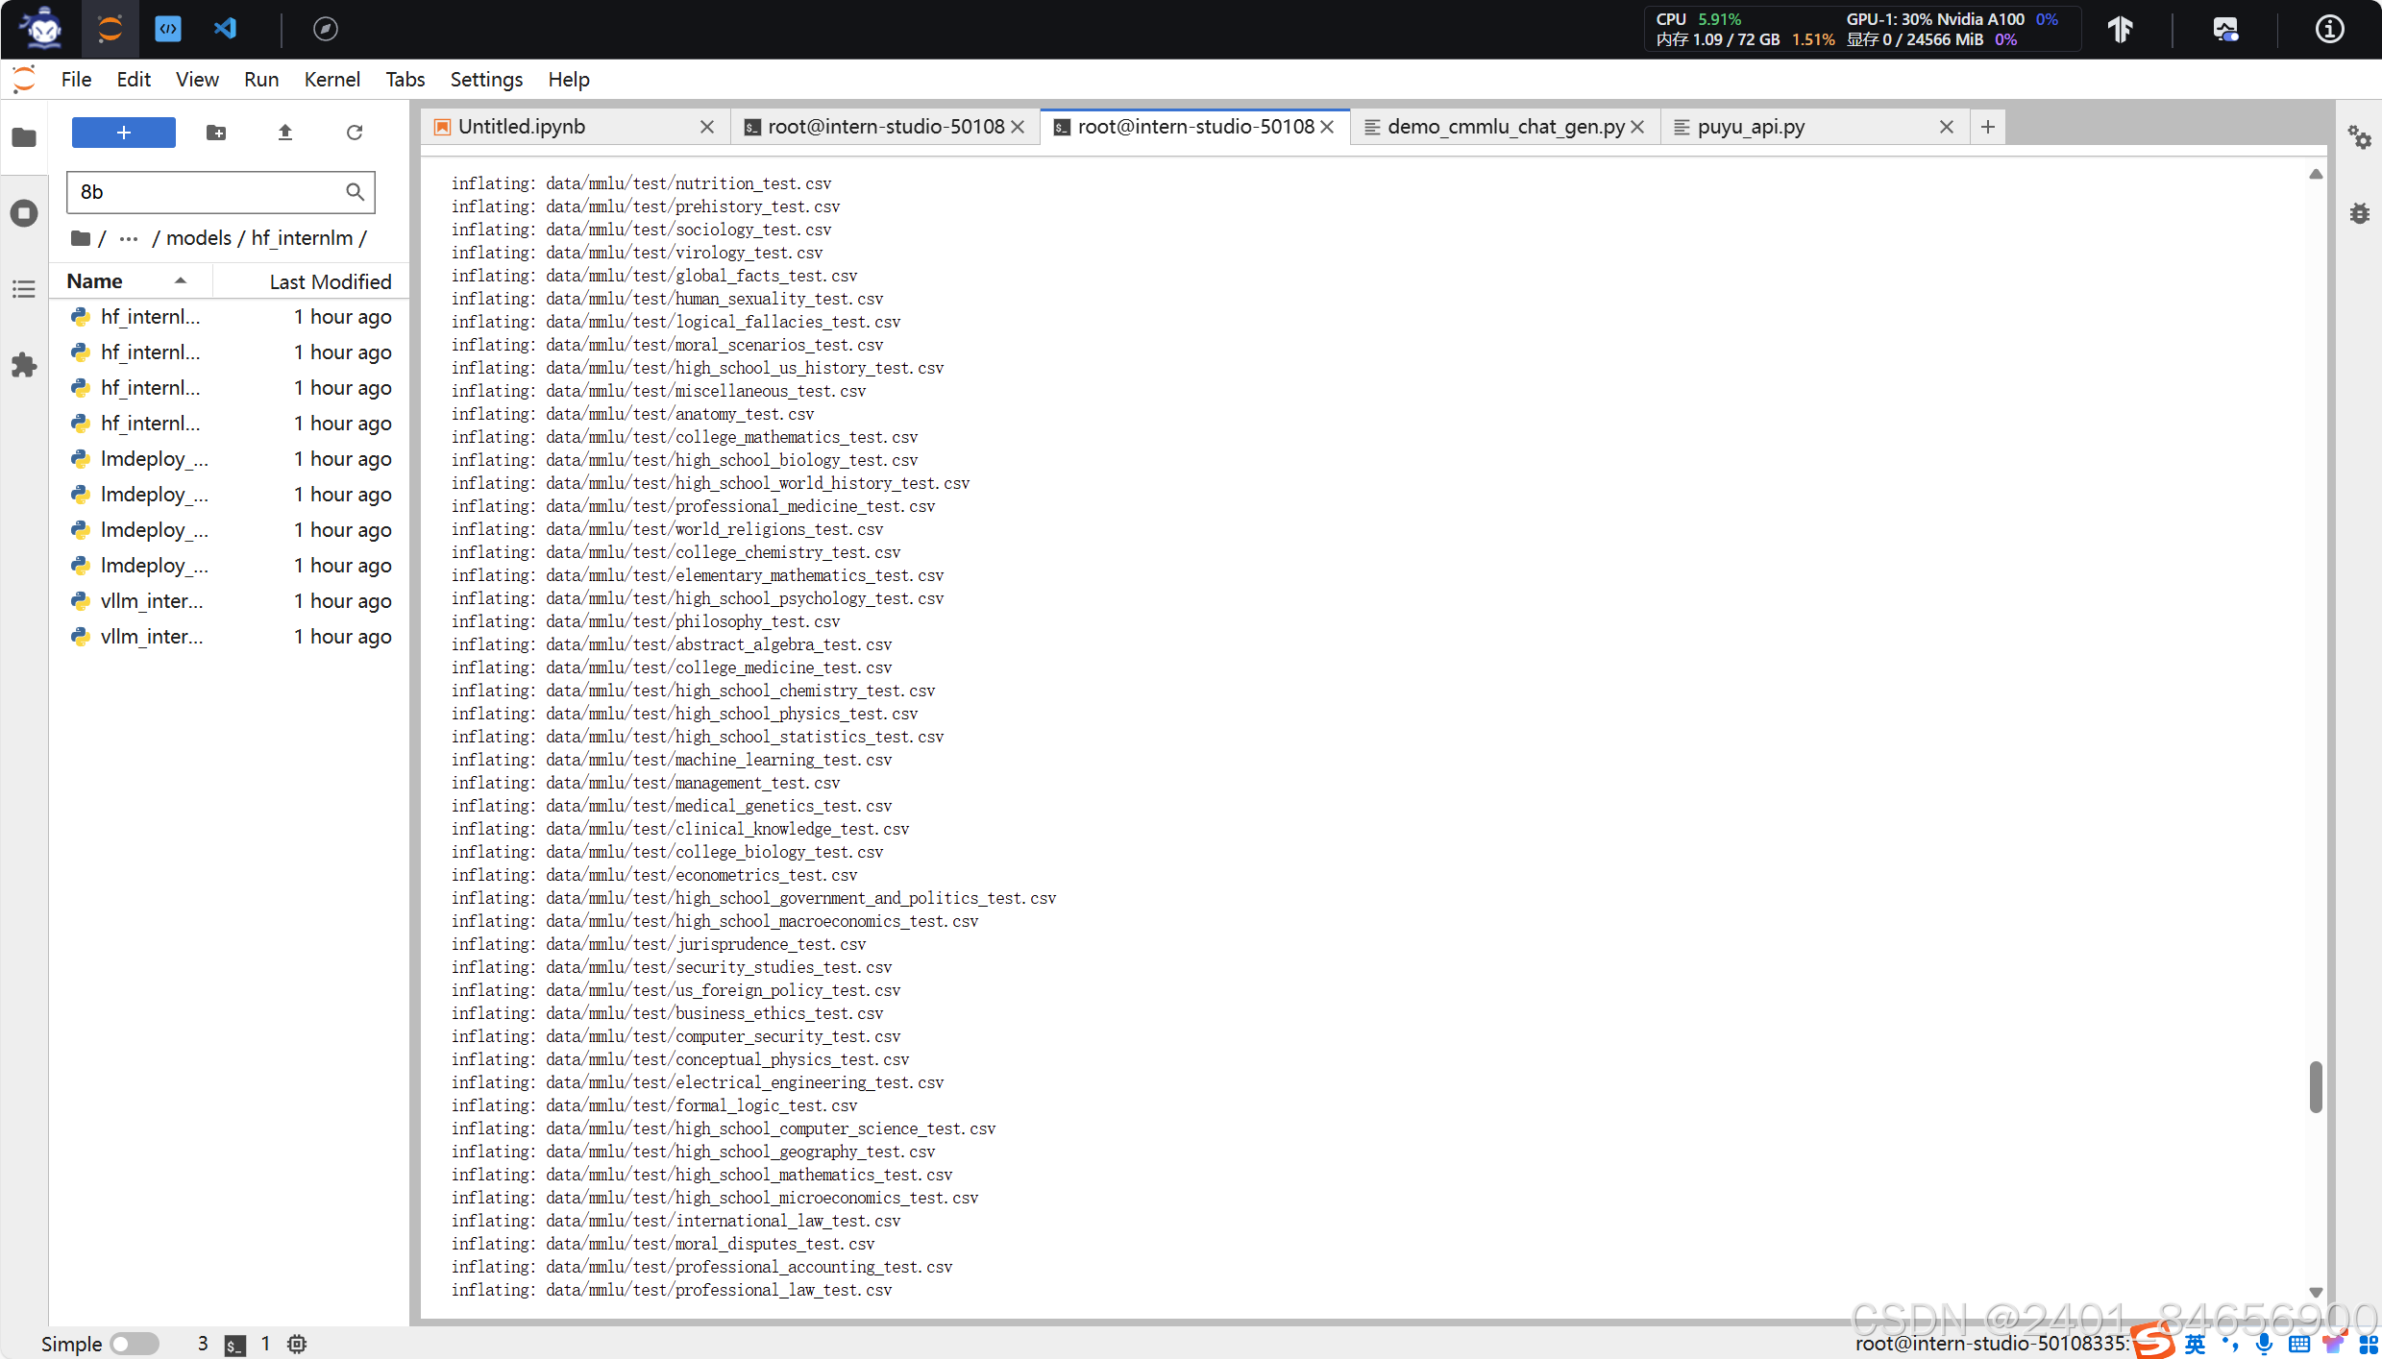Open the property inspector gears icon
The height and width of the screenshot is (1359, 2382).
point(2359,138)
